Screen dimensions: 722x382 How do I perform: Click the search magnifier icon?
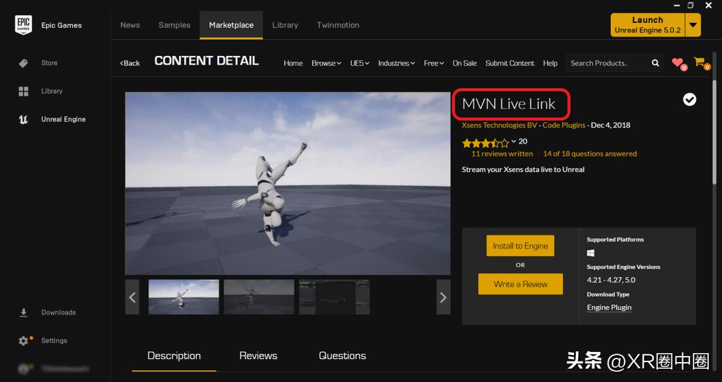tap(655, 63)
